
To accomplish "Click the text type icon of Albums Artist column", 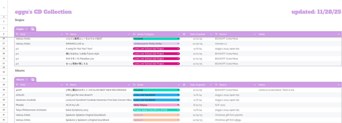I will click(x=17, y=85).
